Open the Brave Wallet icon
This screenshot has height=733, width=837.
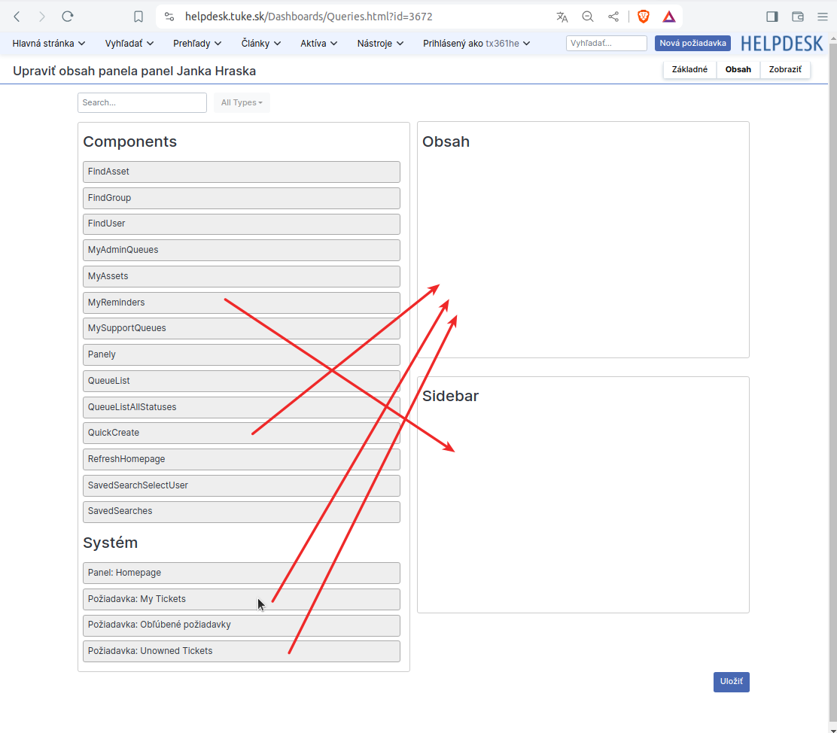pyautogui.click(x=798, y=17)
